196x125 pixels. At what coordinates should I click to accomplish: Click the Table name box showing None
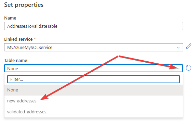[93, 68]
